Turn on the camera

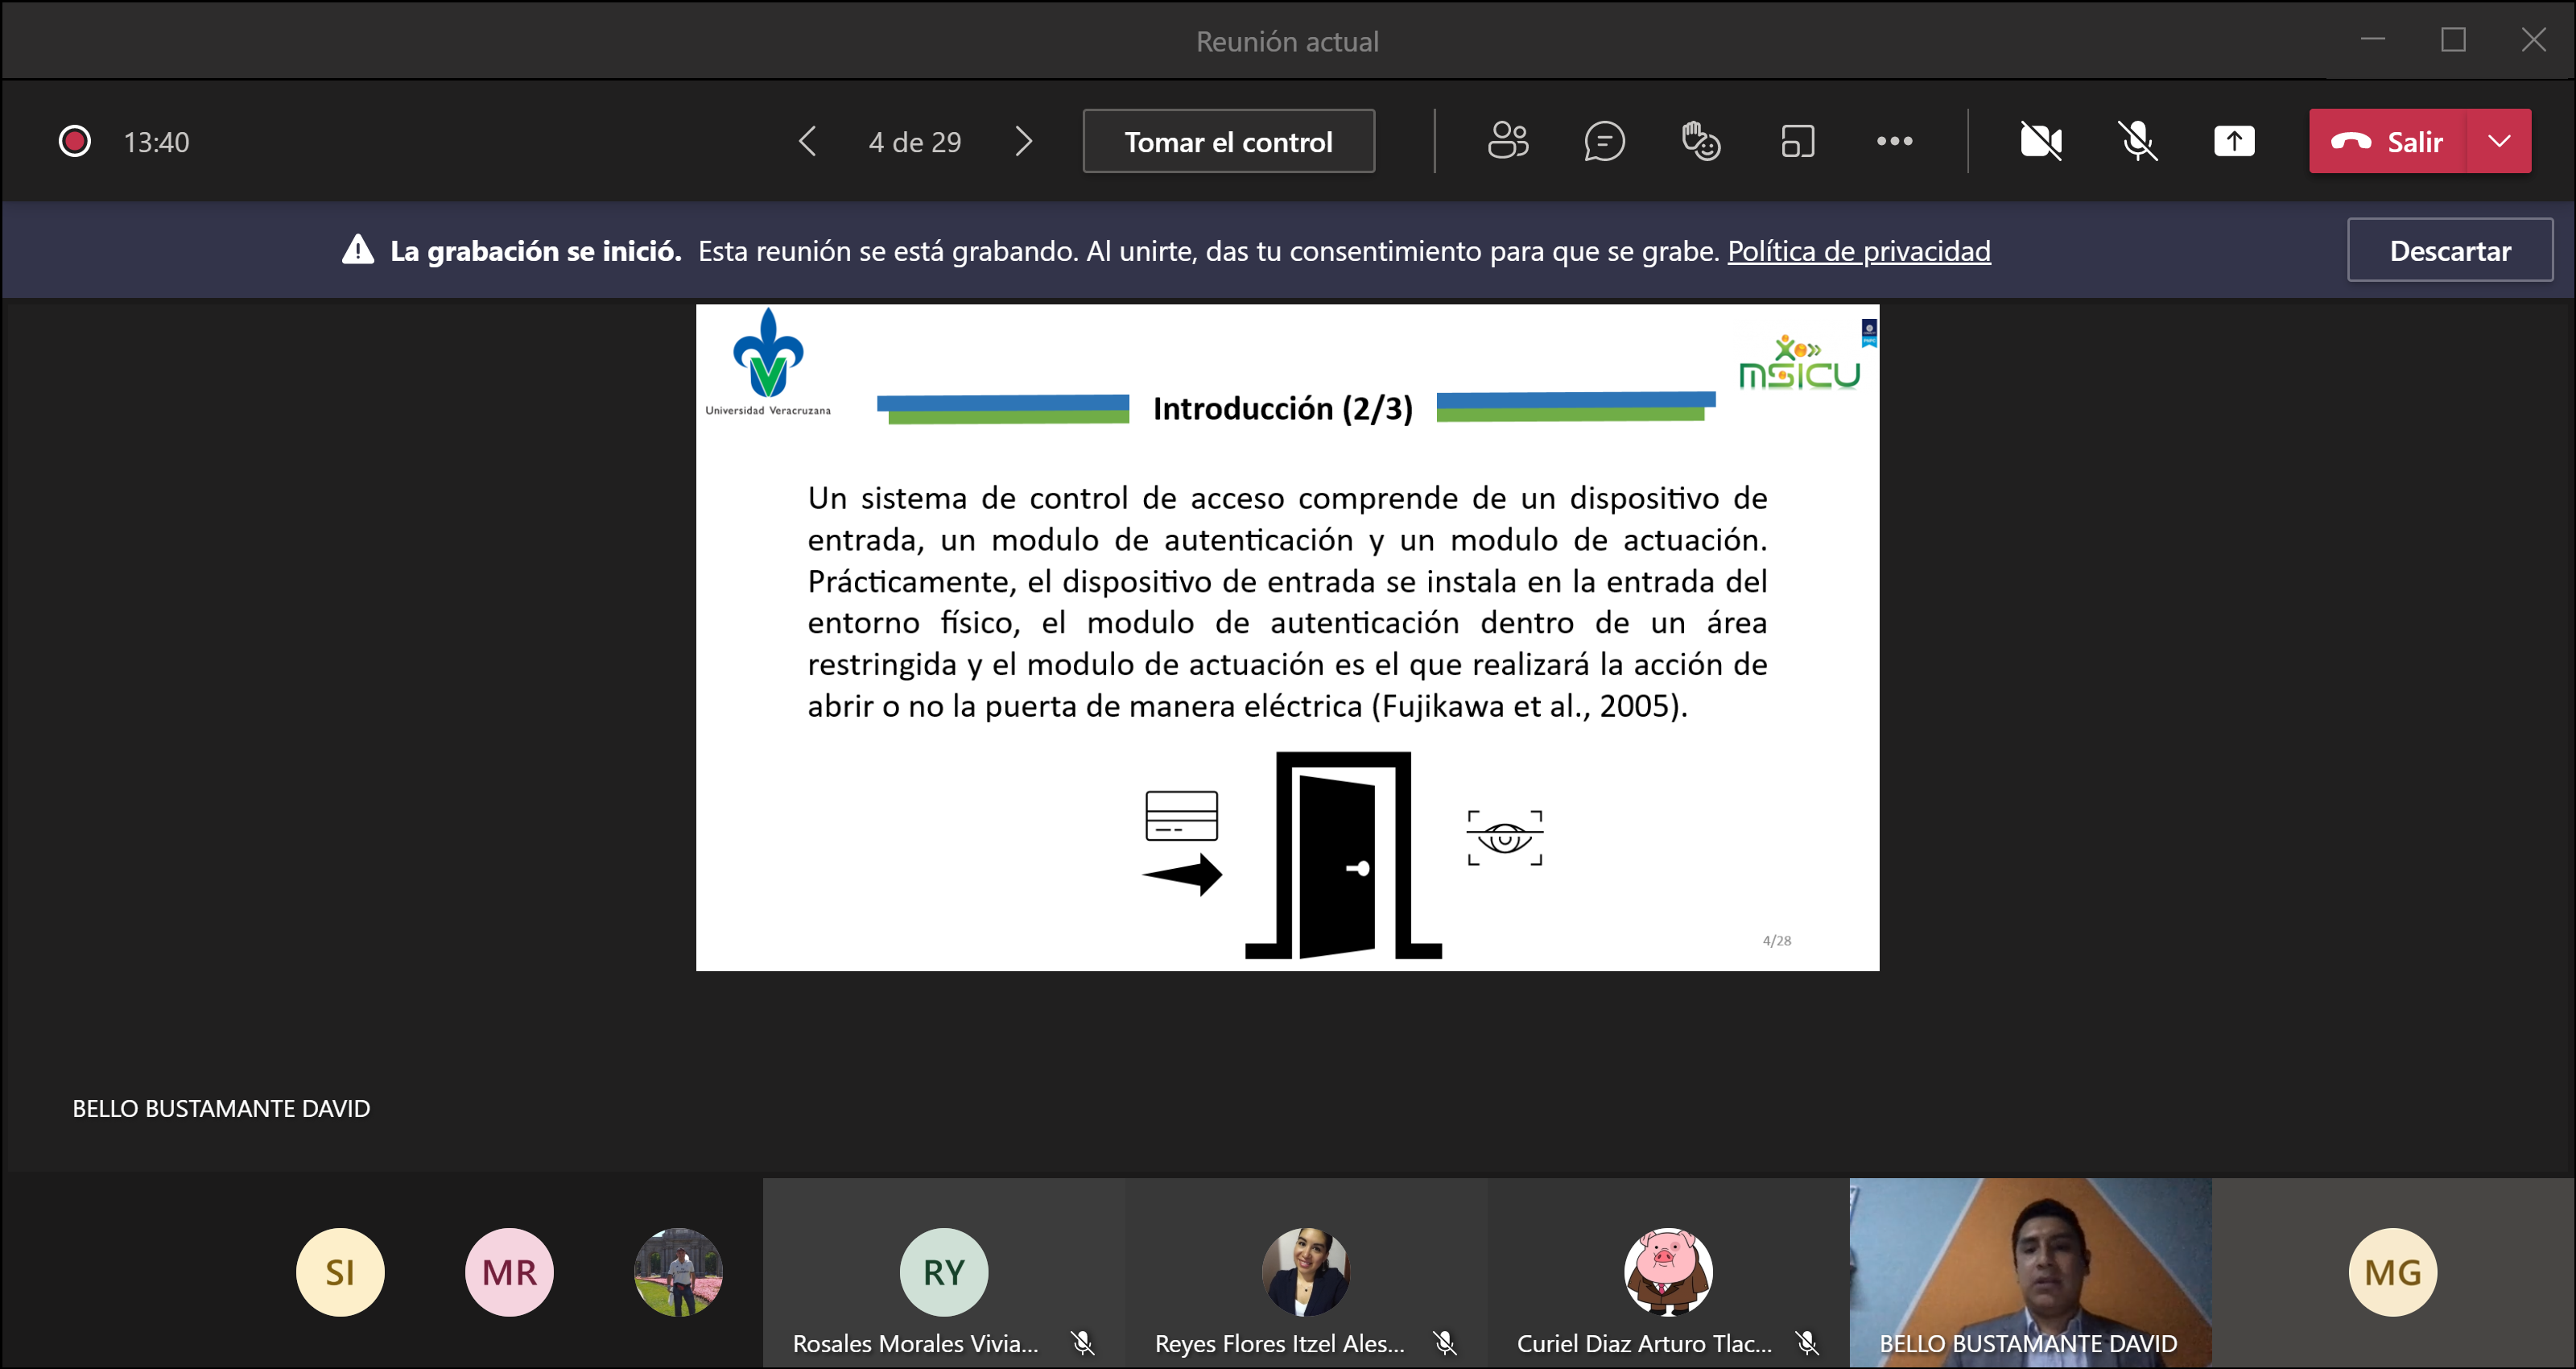pos(2041,141)
